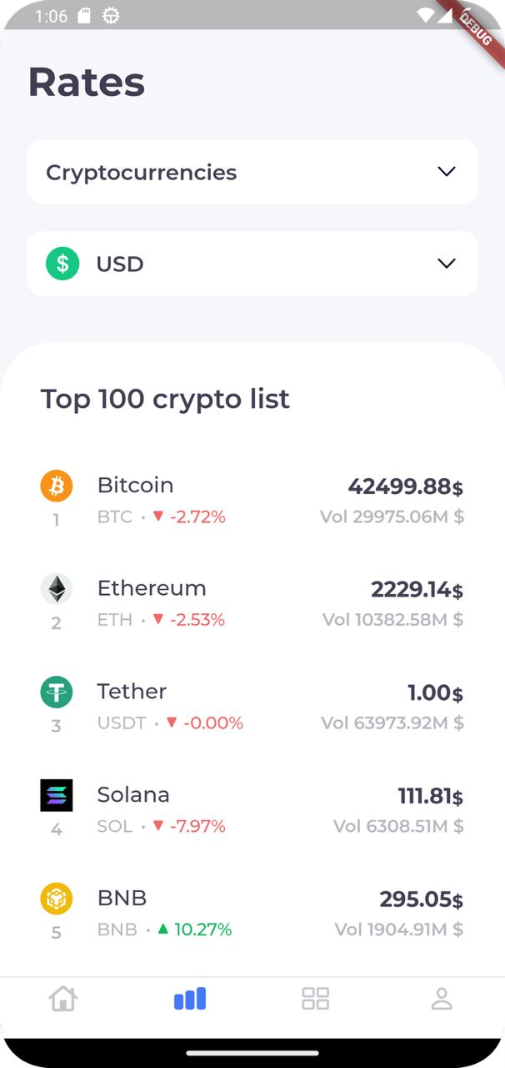Tap the debug settings status bar icon
The image size is (505, 1068).
coord(110,16)
